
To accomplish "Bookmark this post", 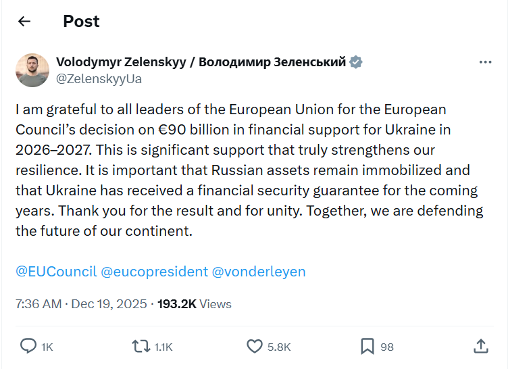I will pos(367,346).
